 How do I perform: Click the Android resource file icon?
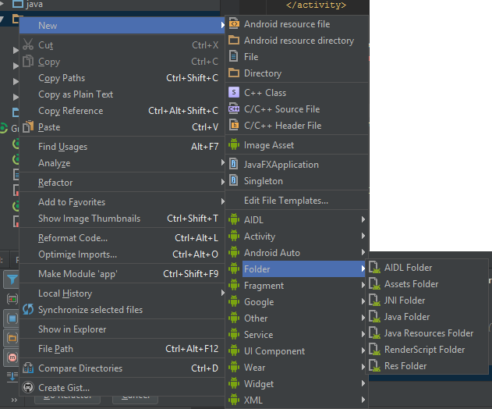click(234, 23)
